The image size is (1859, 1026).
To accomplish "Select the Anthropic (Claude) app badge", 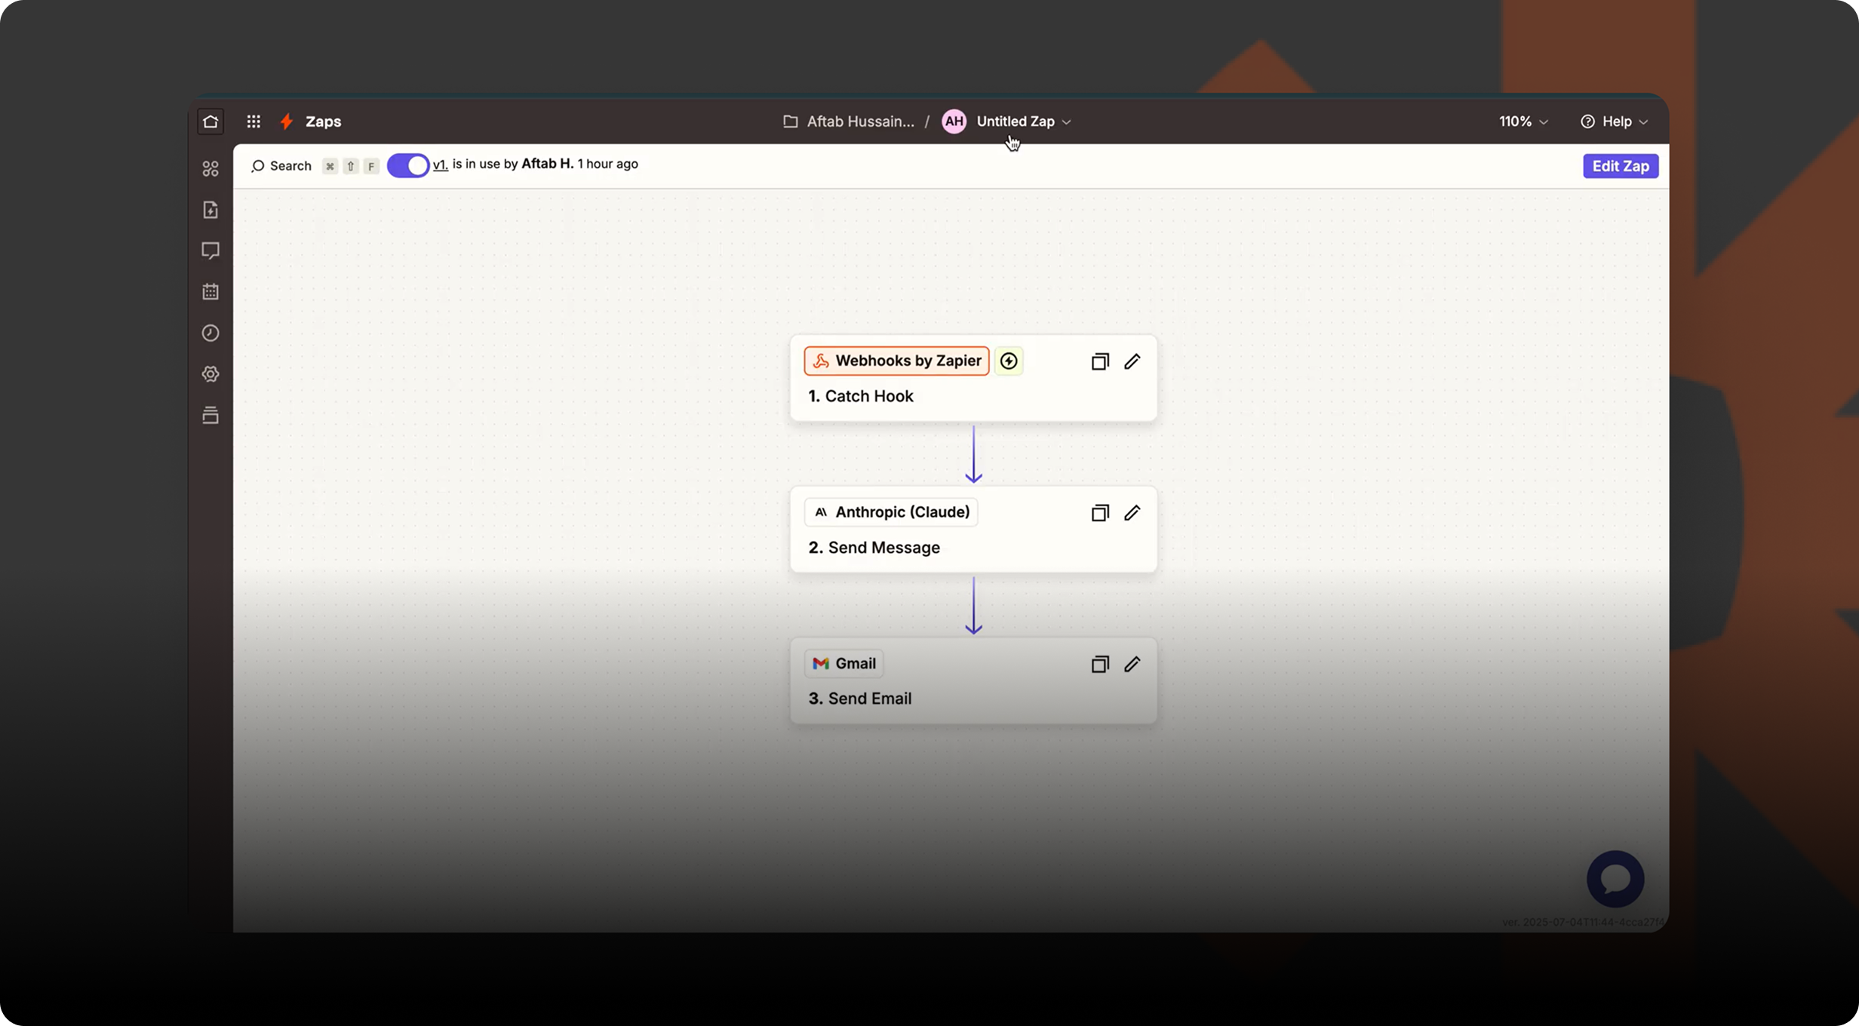I will click(891, 512).
